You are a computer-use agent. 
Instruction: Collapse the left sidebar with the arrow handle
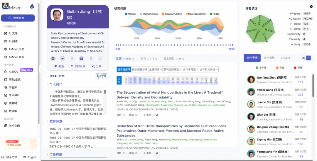tap(40, 69)
